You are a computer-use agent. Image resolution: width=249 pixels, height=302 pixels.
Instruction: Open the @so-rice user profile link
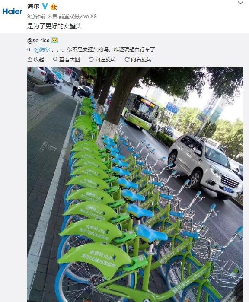(38, 41)
